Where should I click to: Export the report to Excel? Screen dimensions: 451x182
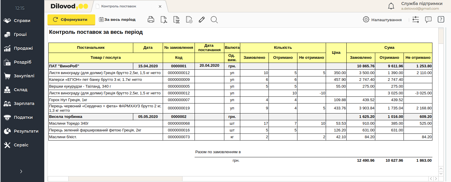[x=176, y=20]
